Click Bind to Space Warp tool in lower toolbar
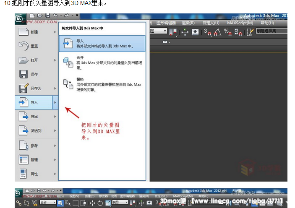Image resolution: width=295 pixels, height=208 pixels. [34, 203]
